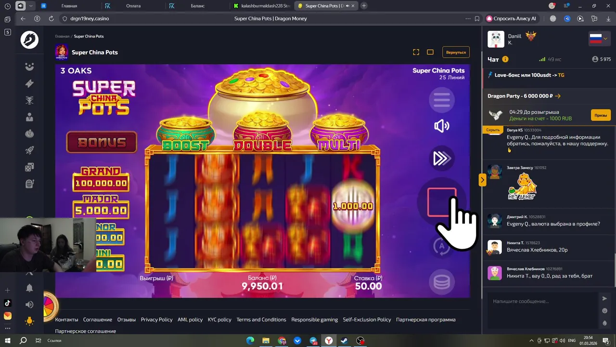Open TikTok icon in browser sidebar

(7, 303)
